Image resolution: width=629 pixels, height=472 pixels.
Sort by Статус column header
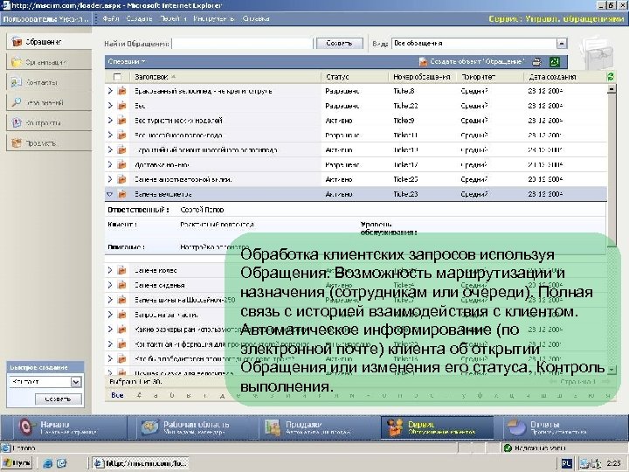tap(337, 77)
